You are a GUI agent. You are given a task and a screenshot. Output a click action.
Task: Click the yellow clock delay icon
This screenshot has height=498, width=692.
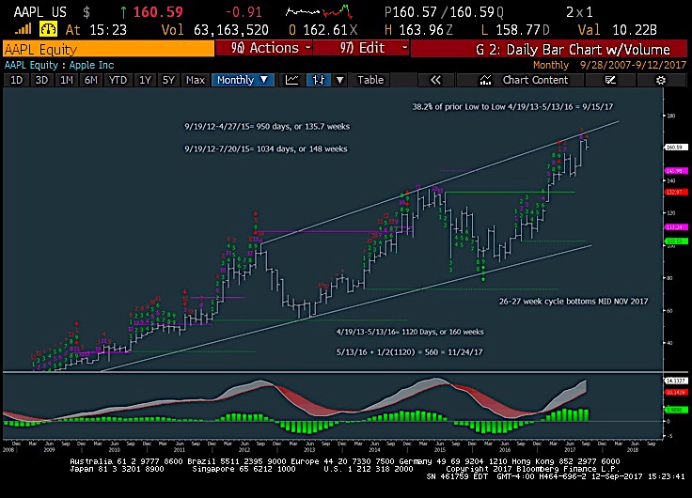(48, 29)
